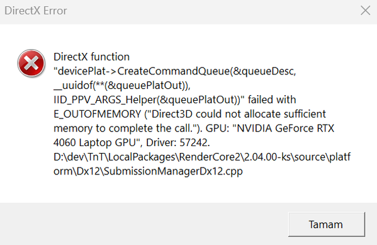Click the CreateCommandQueue function name
The height and width of the screenshot is (245, 377).
[173, 71]
